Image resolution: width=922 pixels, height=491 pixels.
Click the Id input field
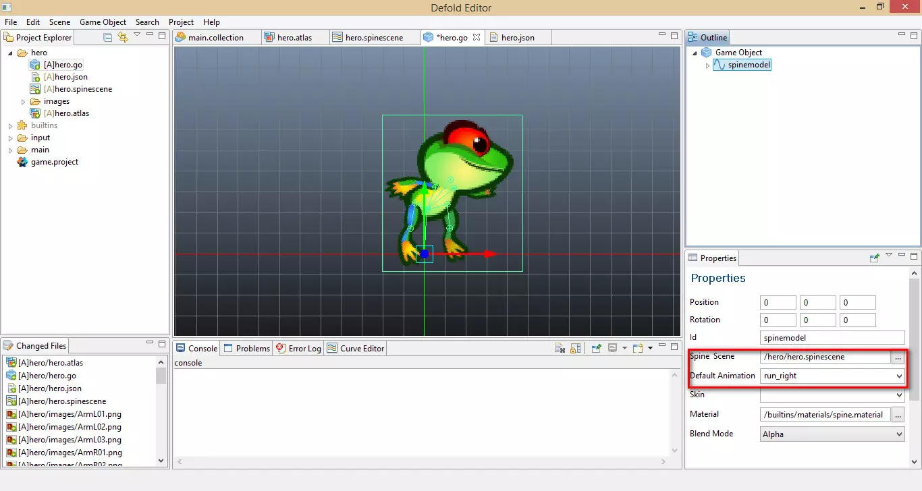click(x=832, y=337)
